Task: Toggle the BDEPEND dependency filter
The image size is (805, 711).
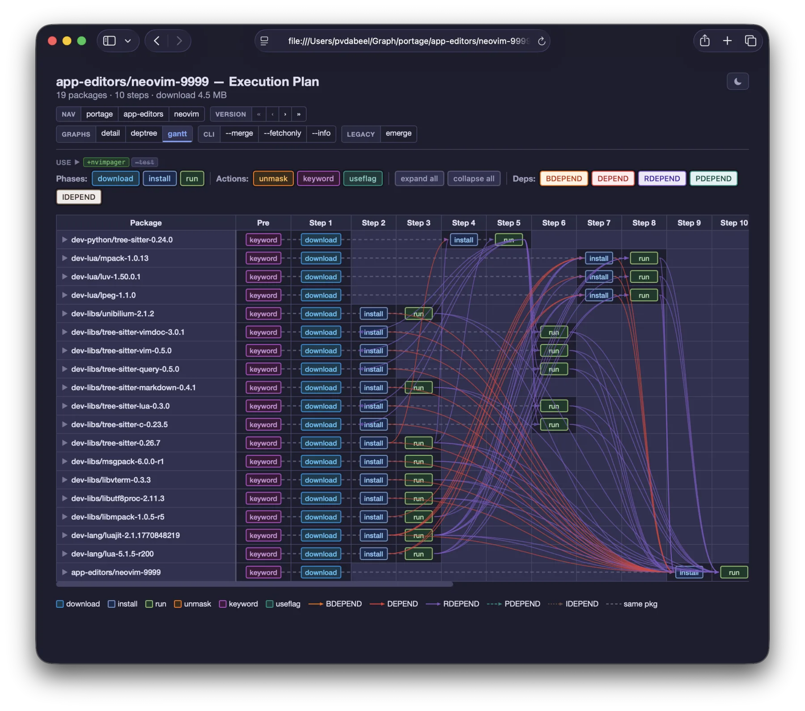Action: coord(564,179)
